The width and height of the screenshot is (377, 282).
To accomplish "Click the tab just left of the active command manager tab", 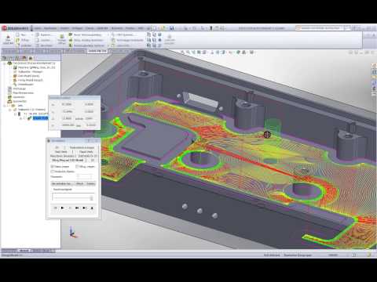I will (75, 51).
